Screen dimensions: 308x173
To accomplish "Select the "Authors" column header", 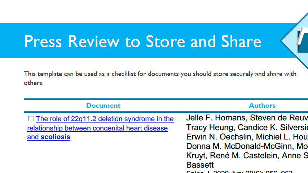I will 262,106.
